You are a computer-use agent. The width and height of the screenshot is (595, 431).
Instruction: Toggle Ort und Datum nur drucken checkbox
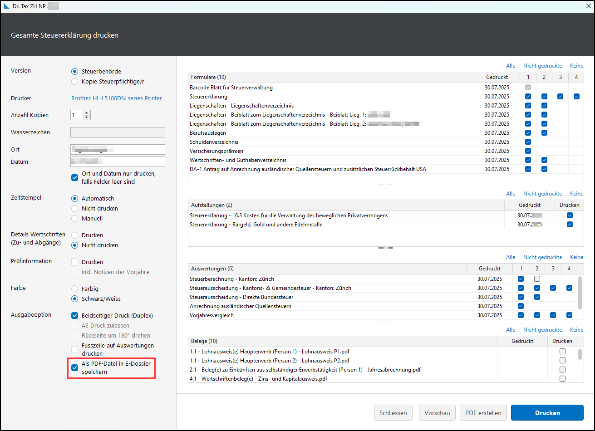coord(75,177)
